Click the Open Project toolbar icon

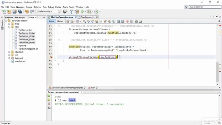15,11
